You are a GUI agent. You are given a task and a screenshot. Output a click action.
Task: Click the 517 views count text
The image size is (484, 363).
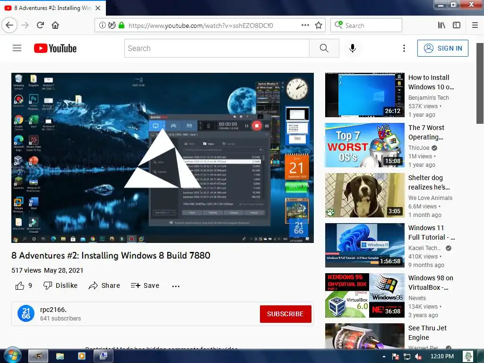[x=26, y=270]
